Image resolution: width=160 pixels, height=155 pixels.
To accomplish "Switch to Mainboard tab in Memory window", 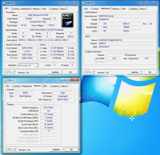I will [27, 86].
